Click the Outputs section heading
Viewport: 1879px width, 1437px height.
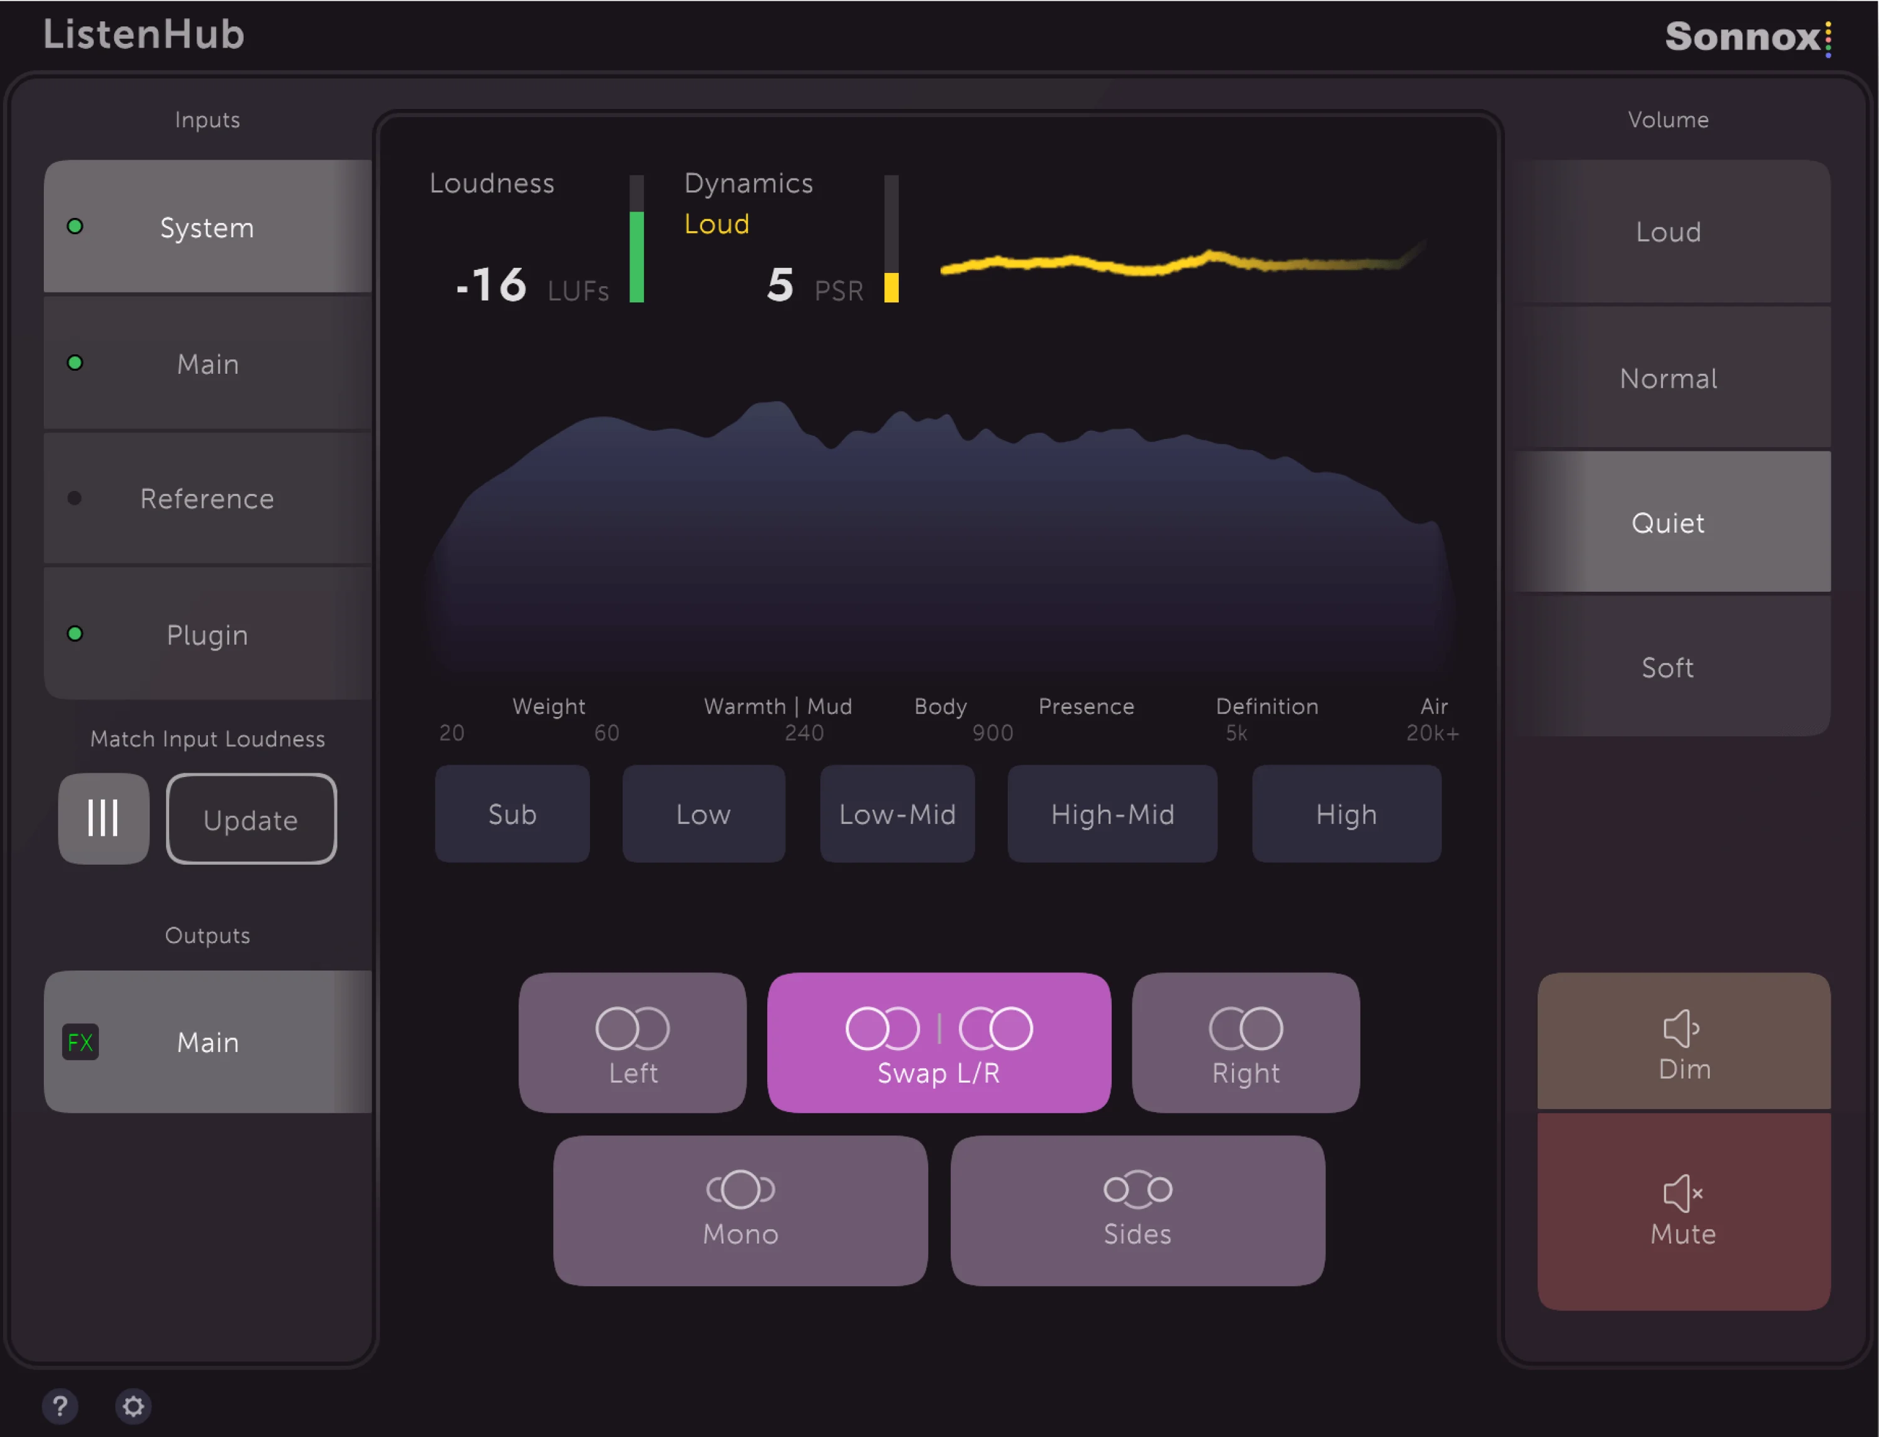pos(207,935)
